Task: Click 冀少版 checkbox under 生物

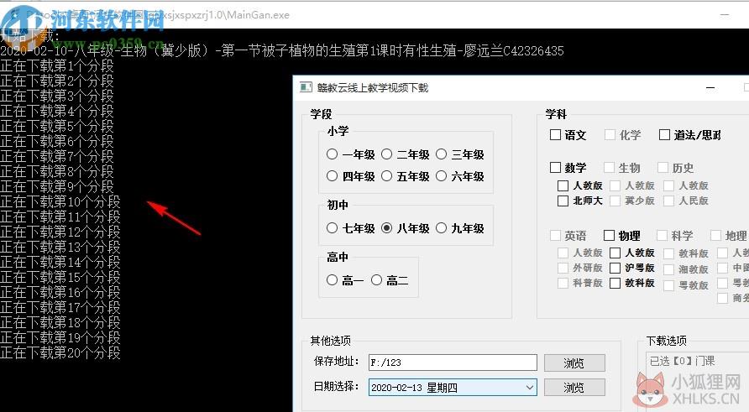Action: click(615, 201)
